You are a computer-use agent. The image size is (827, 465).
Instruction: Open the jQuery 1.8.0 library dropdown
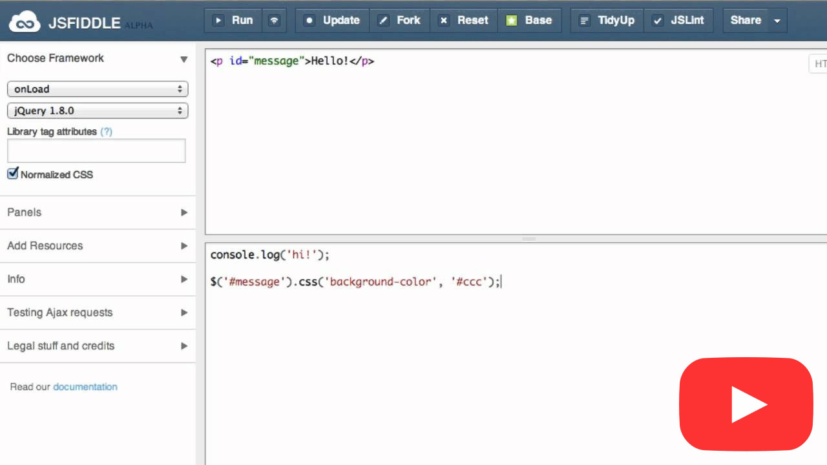tap(98, 110)
